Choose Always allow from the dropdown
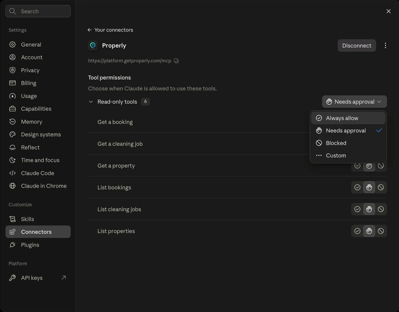The image size is (399, 312). pos(348,118)
